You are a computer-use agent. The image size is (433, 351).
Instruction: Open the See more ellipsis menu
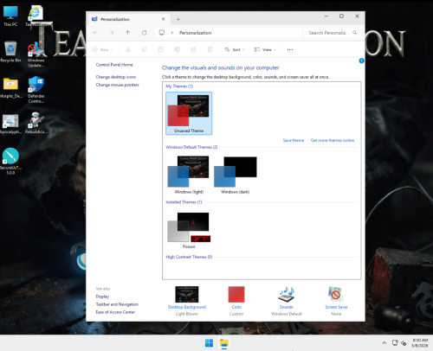point(290,49)
